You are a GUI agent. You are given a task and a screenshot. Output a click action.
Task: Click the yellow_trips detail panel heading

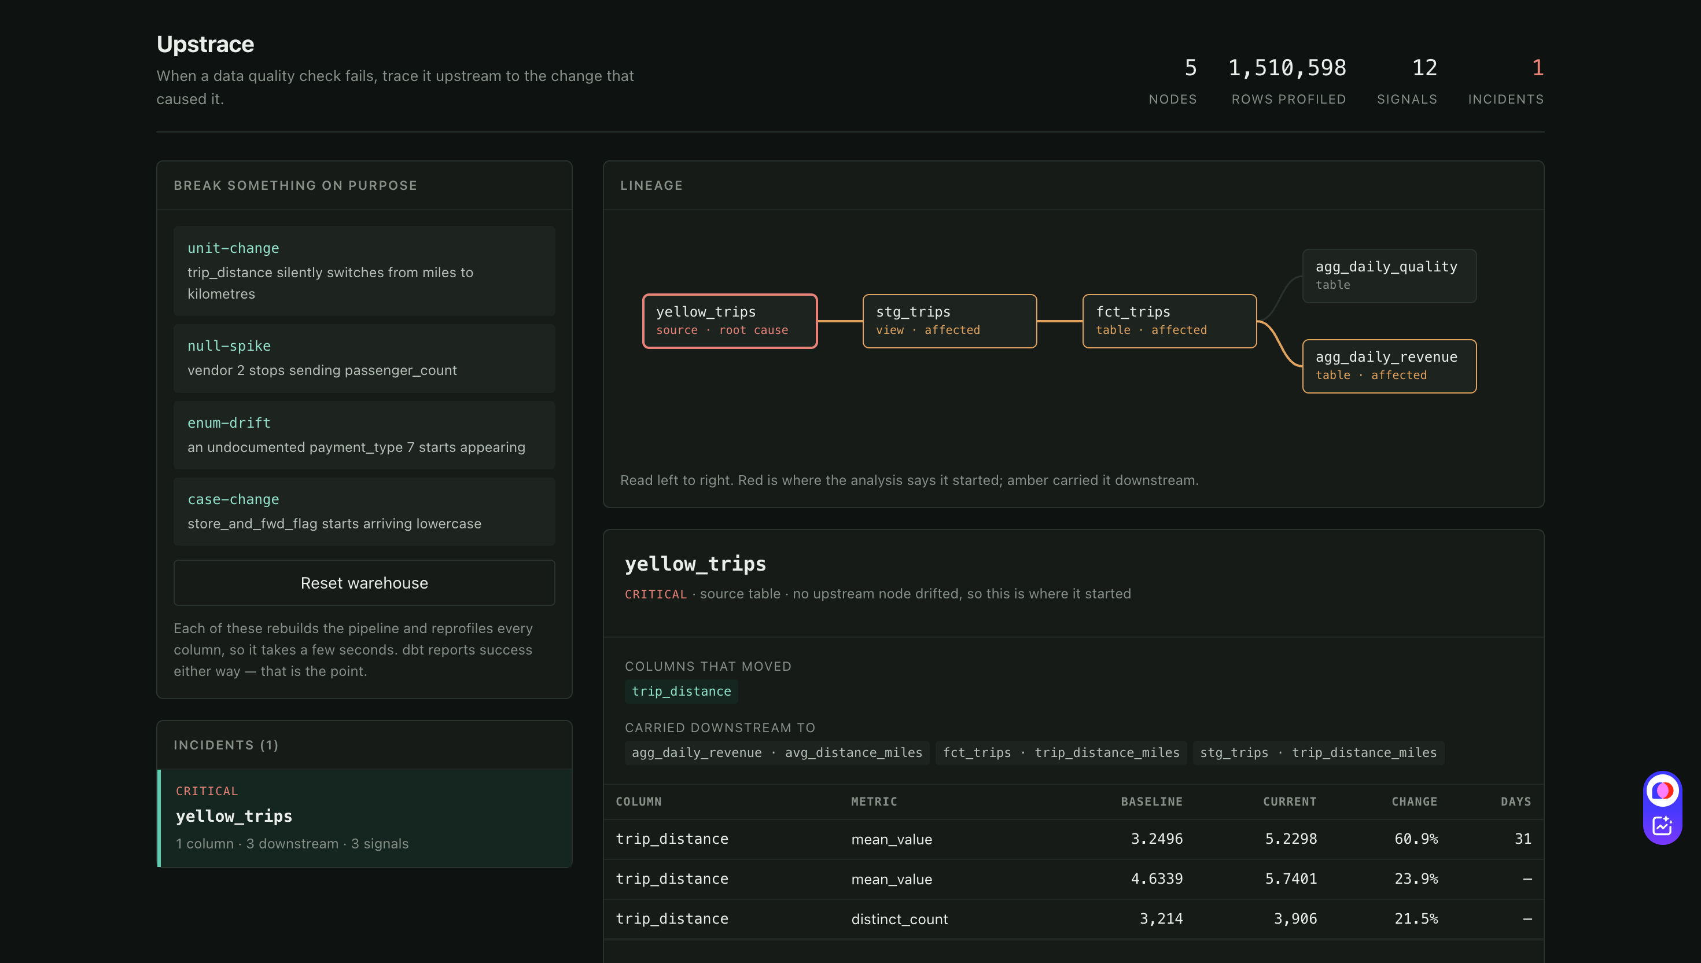695,564
